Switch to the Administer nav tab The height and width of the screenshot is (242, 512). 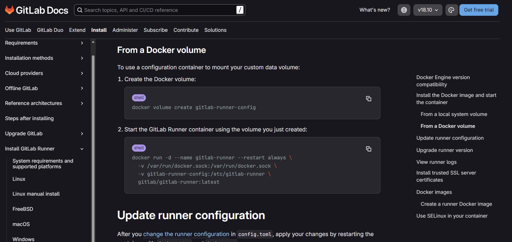pyautogui.click(x=125, y=30)
